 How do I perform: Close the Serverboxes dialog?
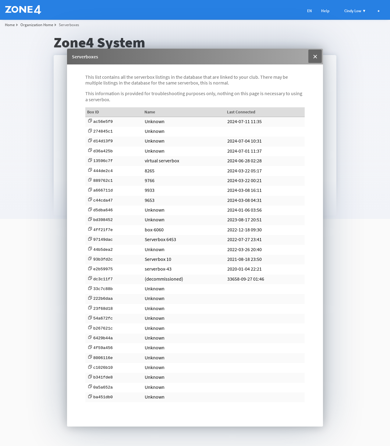pos(315,57)
